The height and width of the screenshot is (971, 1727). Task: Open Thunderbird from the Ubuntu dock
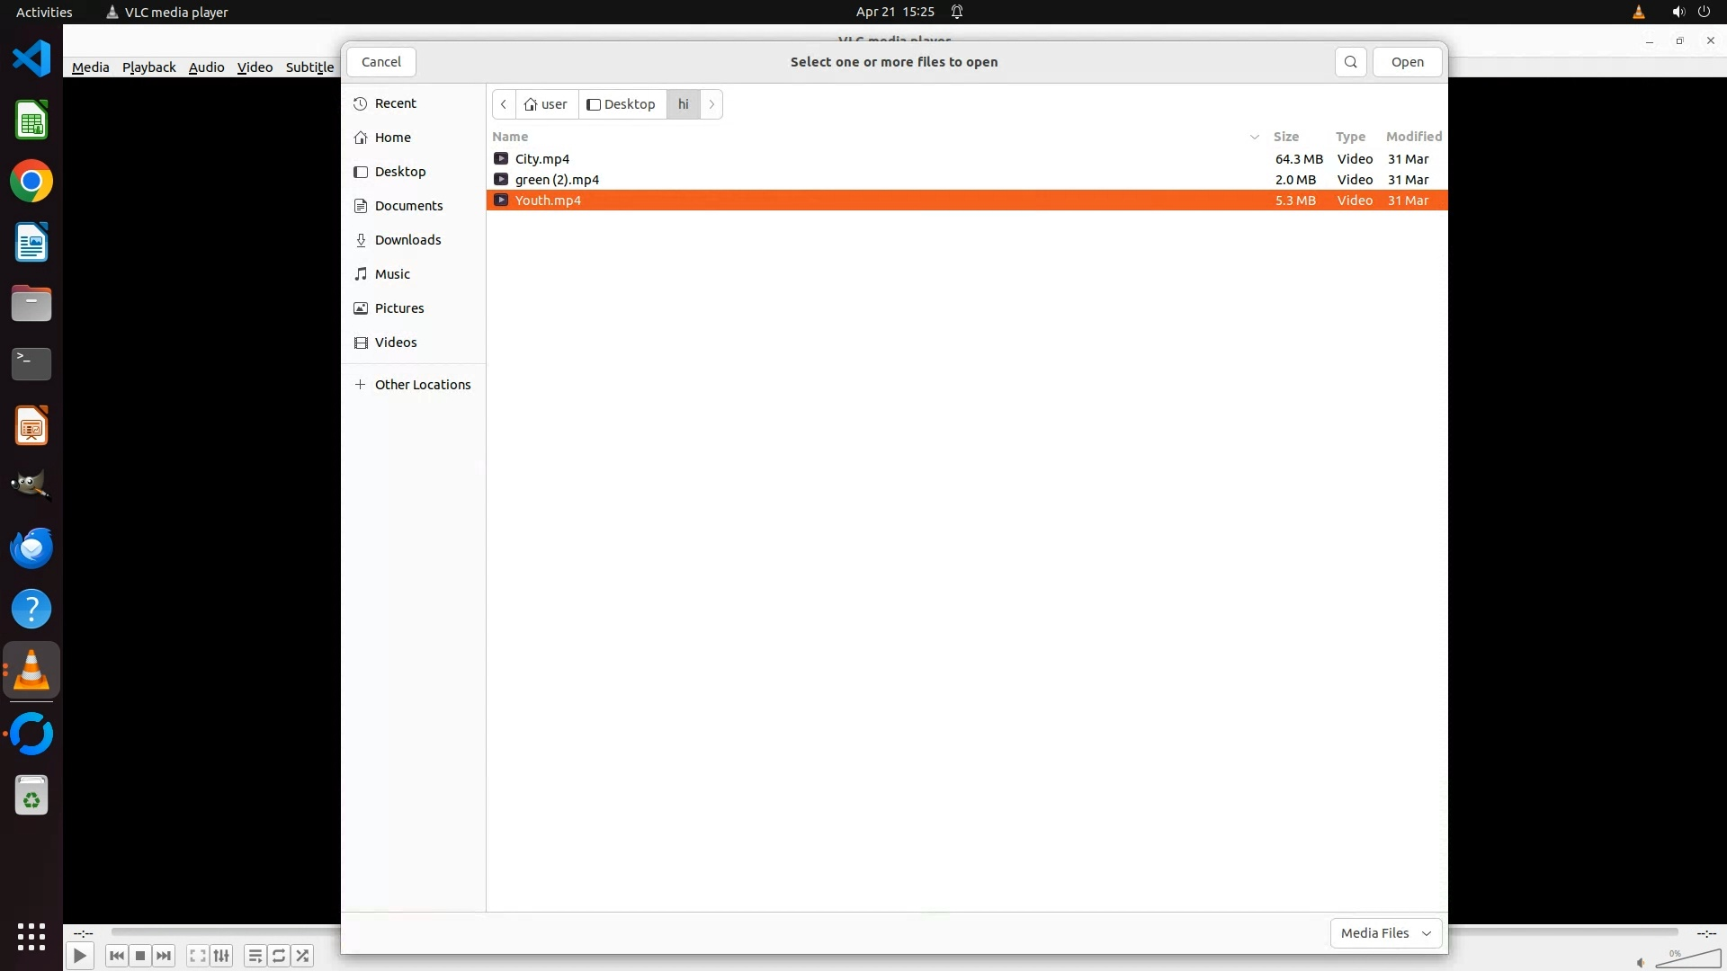pos(31,548)
